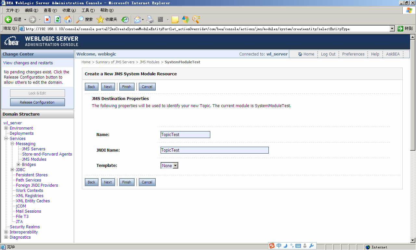Click the BEA logo in console header
The height and width of the screenshot is (250, 416).
pyautogui.click(x=12, y=42)
